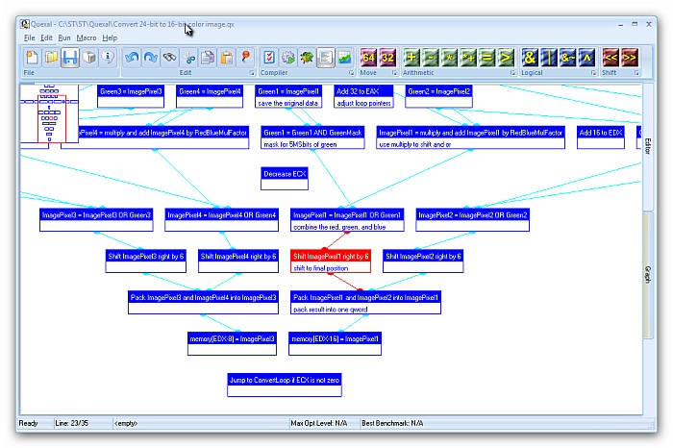Viewport: 673px width, 448px height.
Task: Click the graph overview minimap thumbnail
Action: coord(46,112)
